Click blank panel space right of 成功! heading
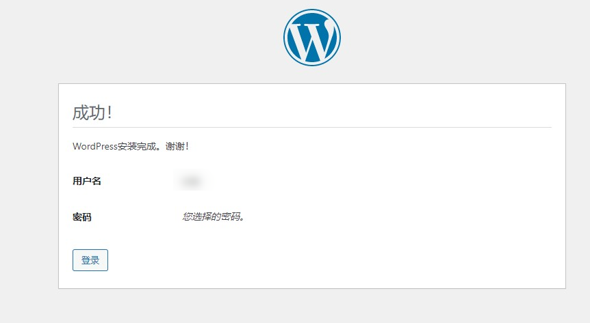 tap(342, 109)
